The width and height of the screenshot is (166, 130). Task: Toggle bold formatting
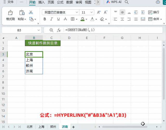pyautogui.click(x=45, y=19)
